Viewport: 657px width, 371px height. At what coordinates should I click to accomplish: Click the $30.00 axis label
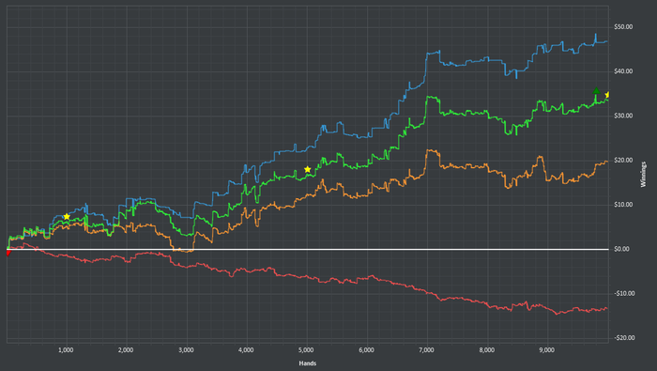tap(623, 116)
